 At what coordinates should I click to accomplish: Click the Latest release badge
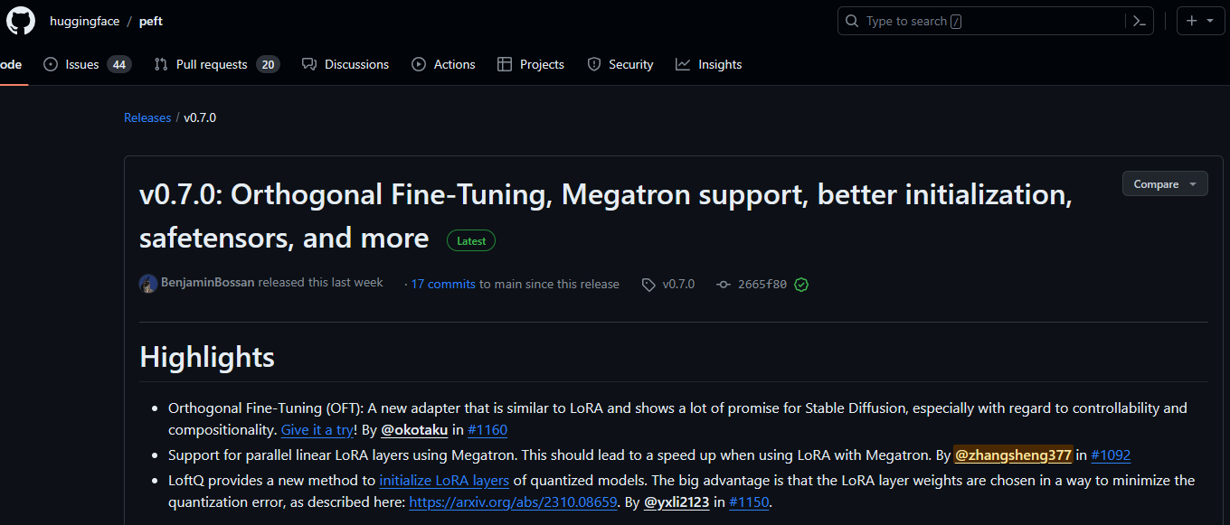pos(471,241)
